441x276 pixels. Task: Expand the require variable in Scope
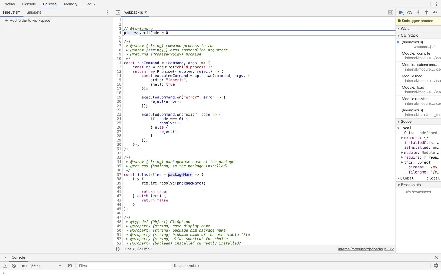click(402, 157)
